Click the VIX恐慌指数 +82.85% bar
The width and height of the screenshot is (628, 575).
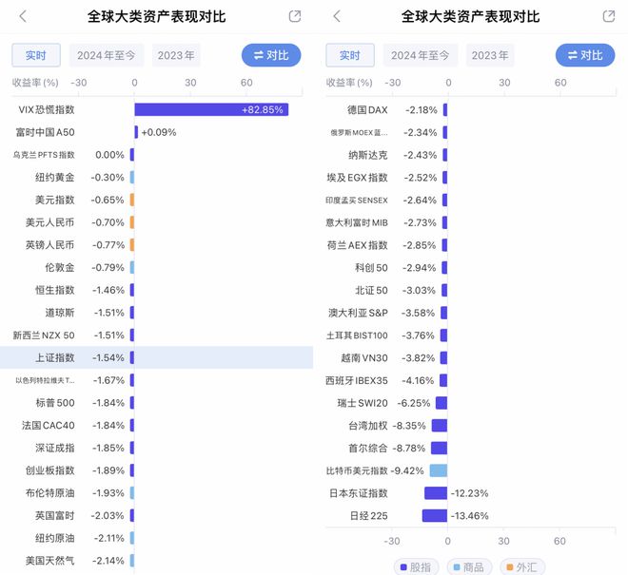click(x=211, y=109)
